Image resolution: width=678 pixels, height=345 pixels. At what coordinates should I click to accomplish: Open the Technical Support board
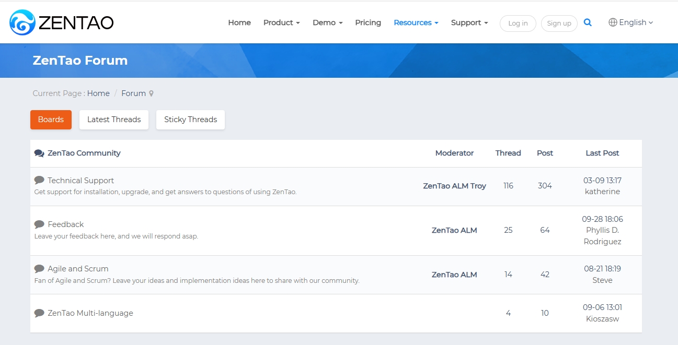81,181
